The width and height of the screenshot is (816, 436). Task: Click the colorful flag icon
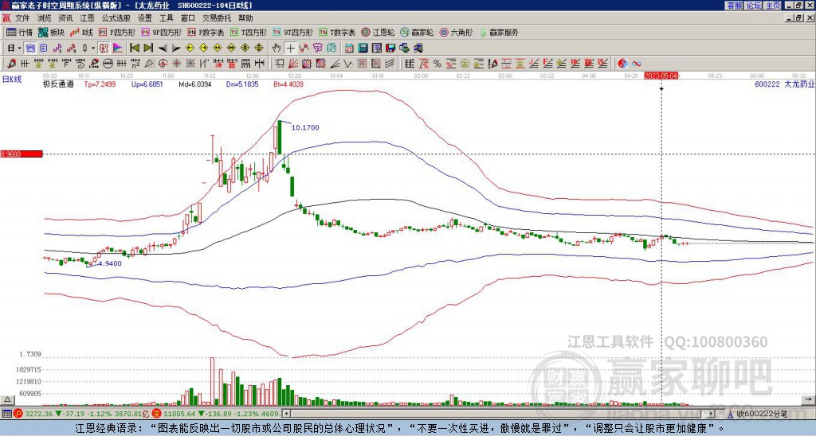pos(118,49)
